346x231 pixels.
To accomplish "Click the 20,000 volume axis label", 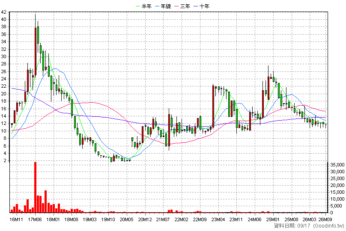I will coord(337,185).
